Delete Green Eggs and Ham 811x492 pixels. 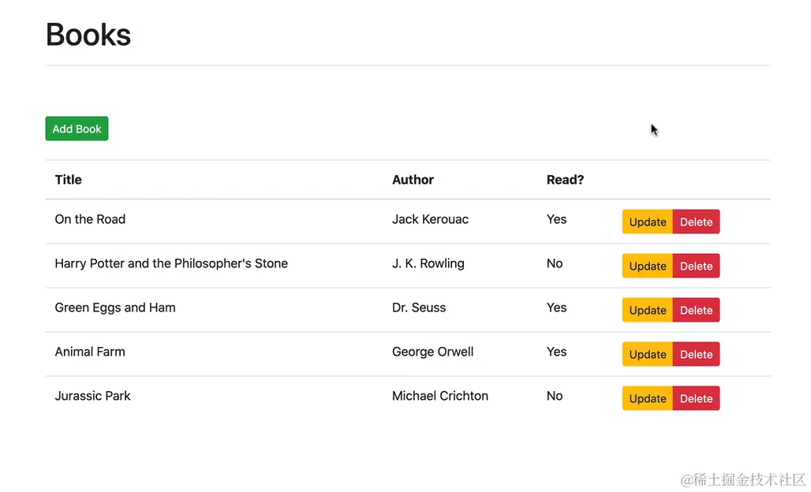pos(696,310)
